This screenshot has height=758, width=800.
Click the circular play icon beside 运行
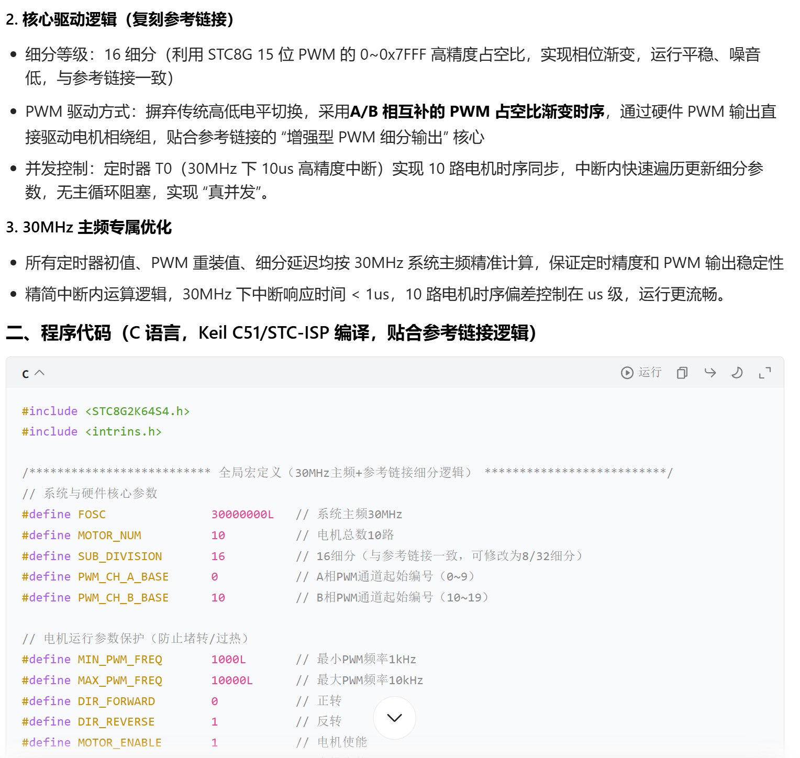[627, 372]
